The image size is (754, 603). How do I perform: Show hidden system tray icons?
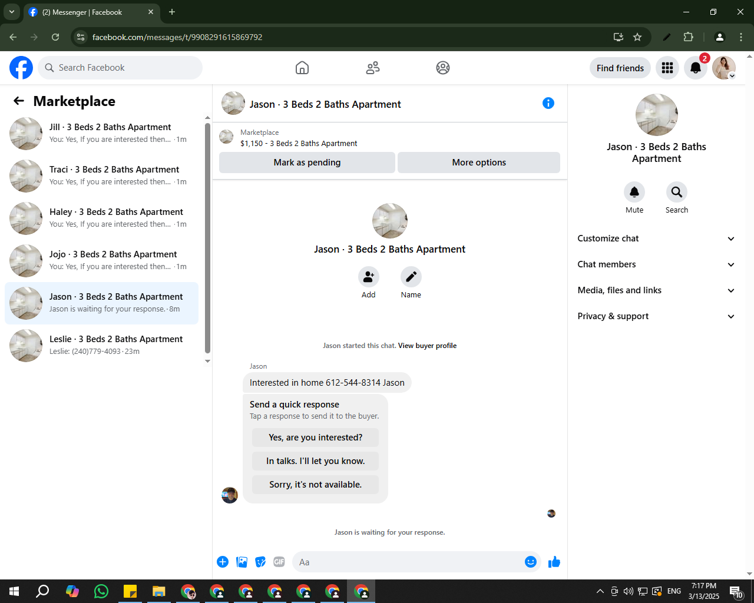pos(600,591)
